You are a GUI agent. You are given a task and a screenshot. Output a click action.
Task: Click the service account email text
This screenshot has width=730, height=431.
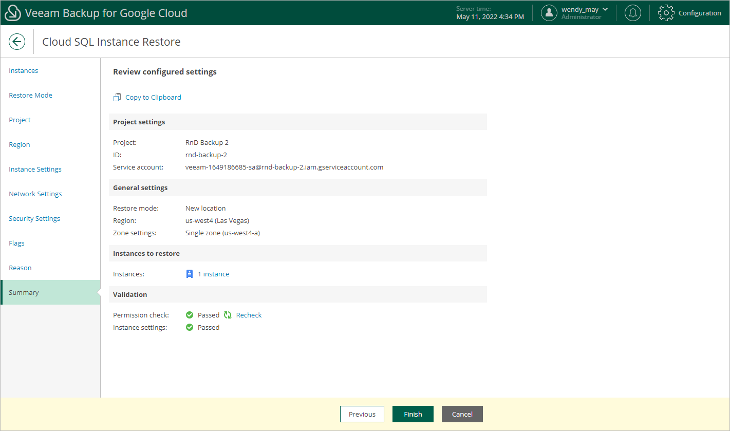[284, 167]
